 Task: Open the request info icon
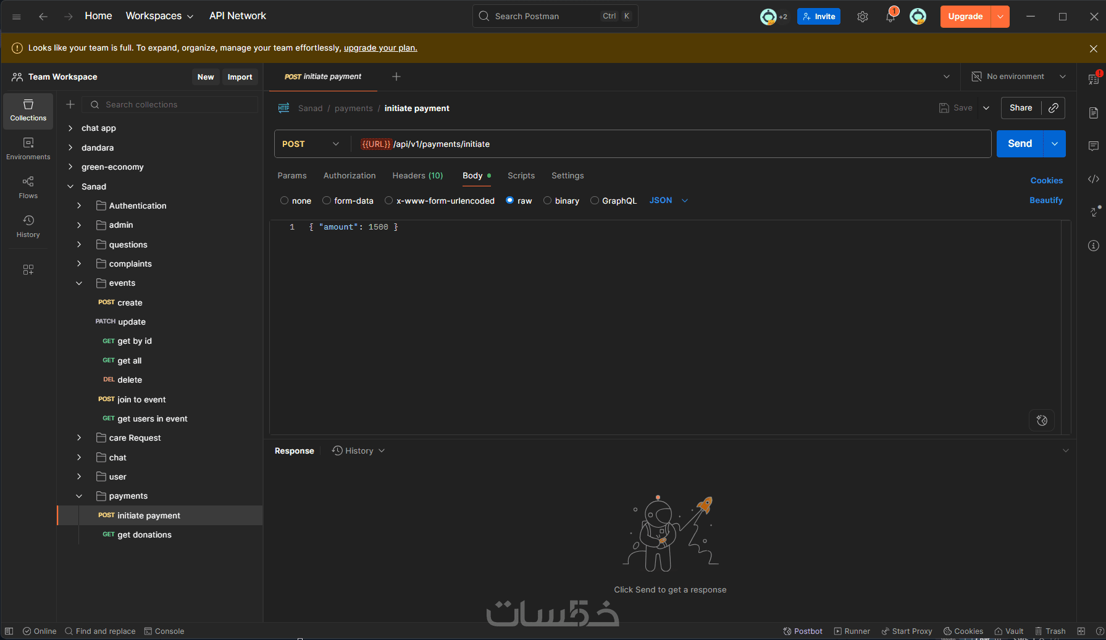(1094, 246)
